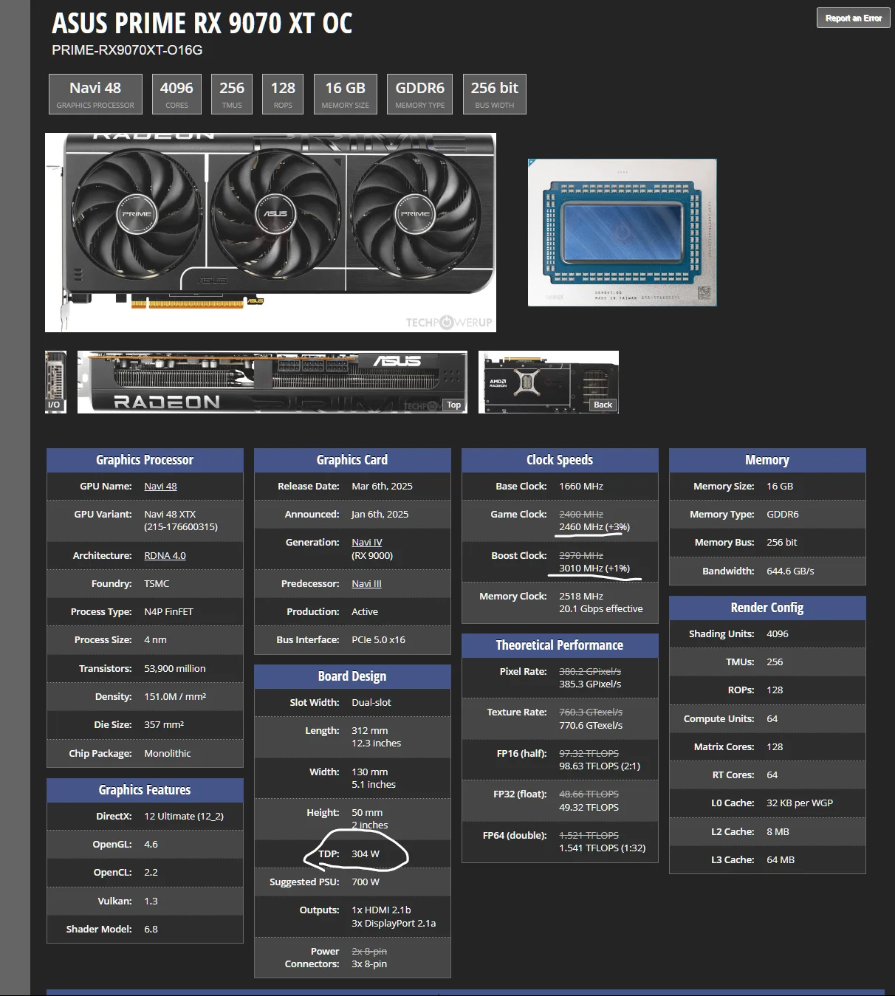Select the Base Clock value 1660 MHz
The height and width of the screenshot is (996, 895).
[581, 486]
